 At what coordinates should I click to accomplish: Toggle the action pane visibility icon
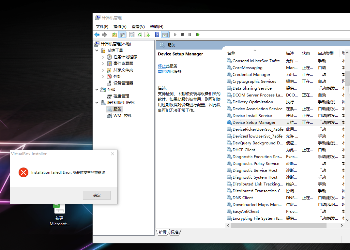(x=165, y=34)
